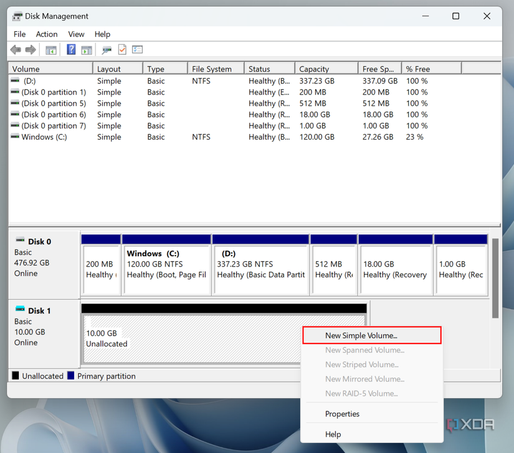Sort by the Free Sp... column header

tap(380, 69)
